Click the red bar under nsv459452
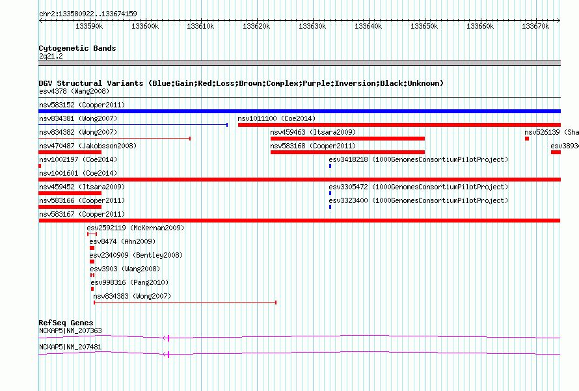The image size is (579, 391). point(70,193)
